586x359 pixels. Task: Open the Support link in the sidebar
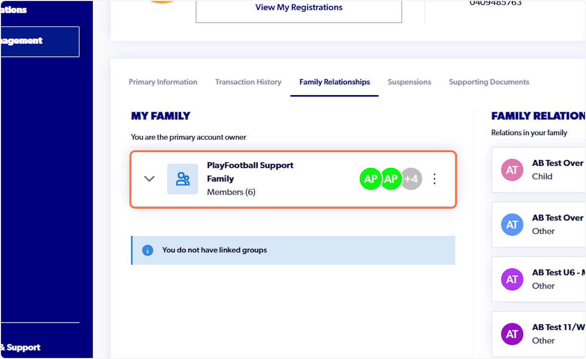click(21, 347)
